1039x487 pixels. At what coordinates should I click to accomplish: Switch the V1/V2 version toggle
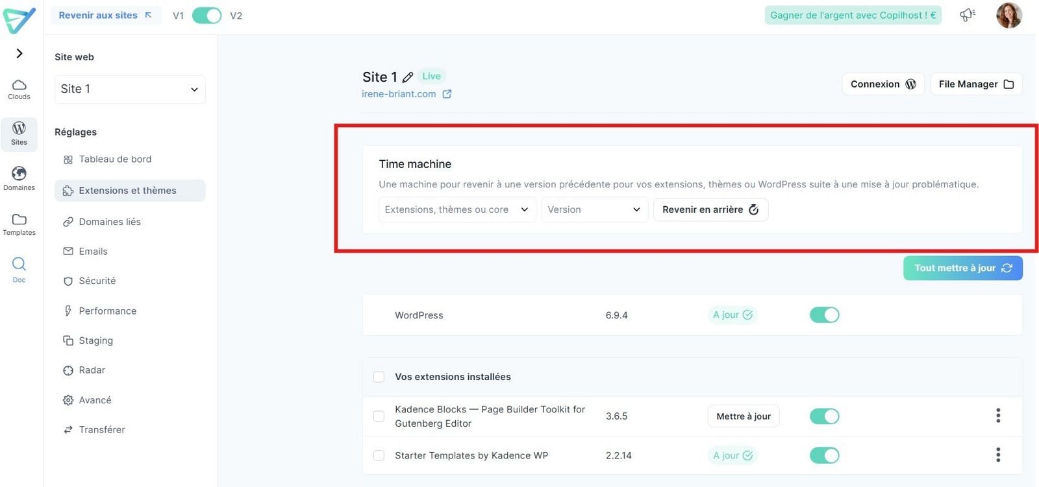[x=207, y=15]
